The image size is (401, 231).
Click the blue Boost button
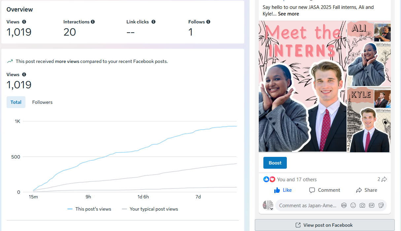(275, 163)
